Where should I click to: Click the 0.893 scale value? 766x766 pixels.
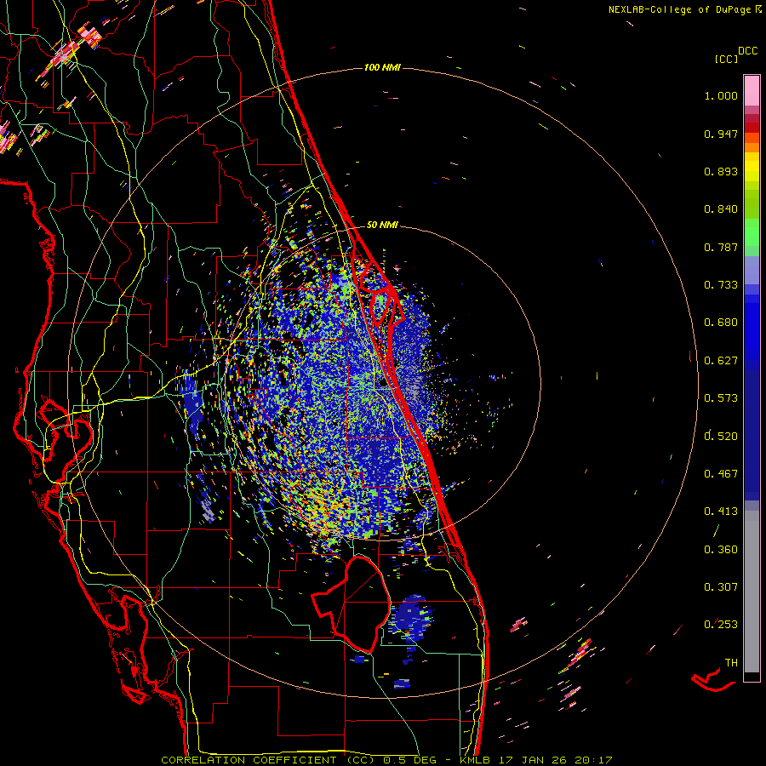tap(721, 171)
